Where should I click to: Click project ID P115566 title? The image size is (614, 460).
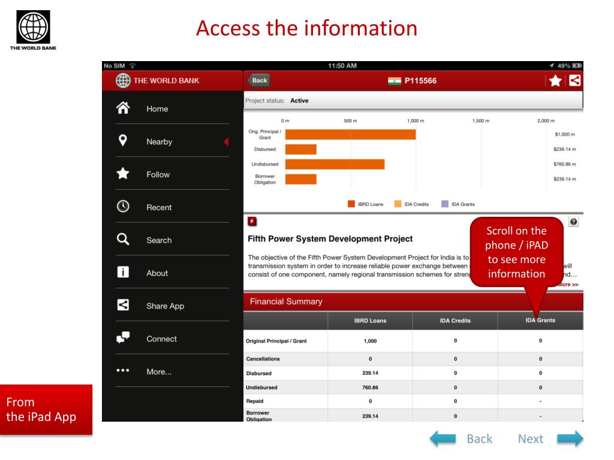[x=420, y=81]
